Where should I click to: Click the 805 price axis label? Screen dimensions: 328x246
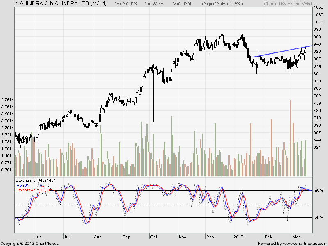(317, 89)
